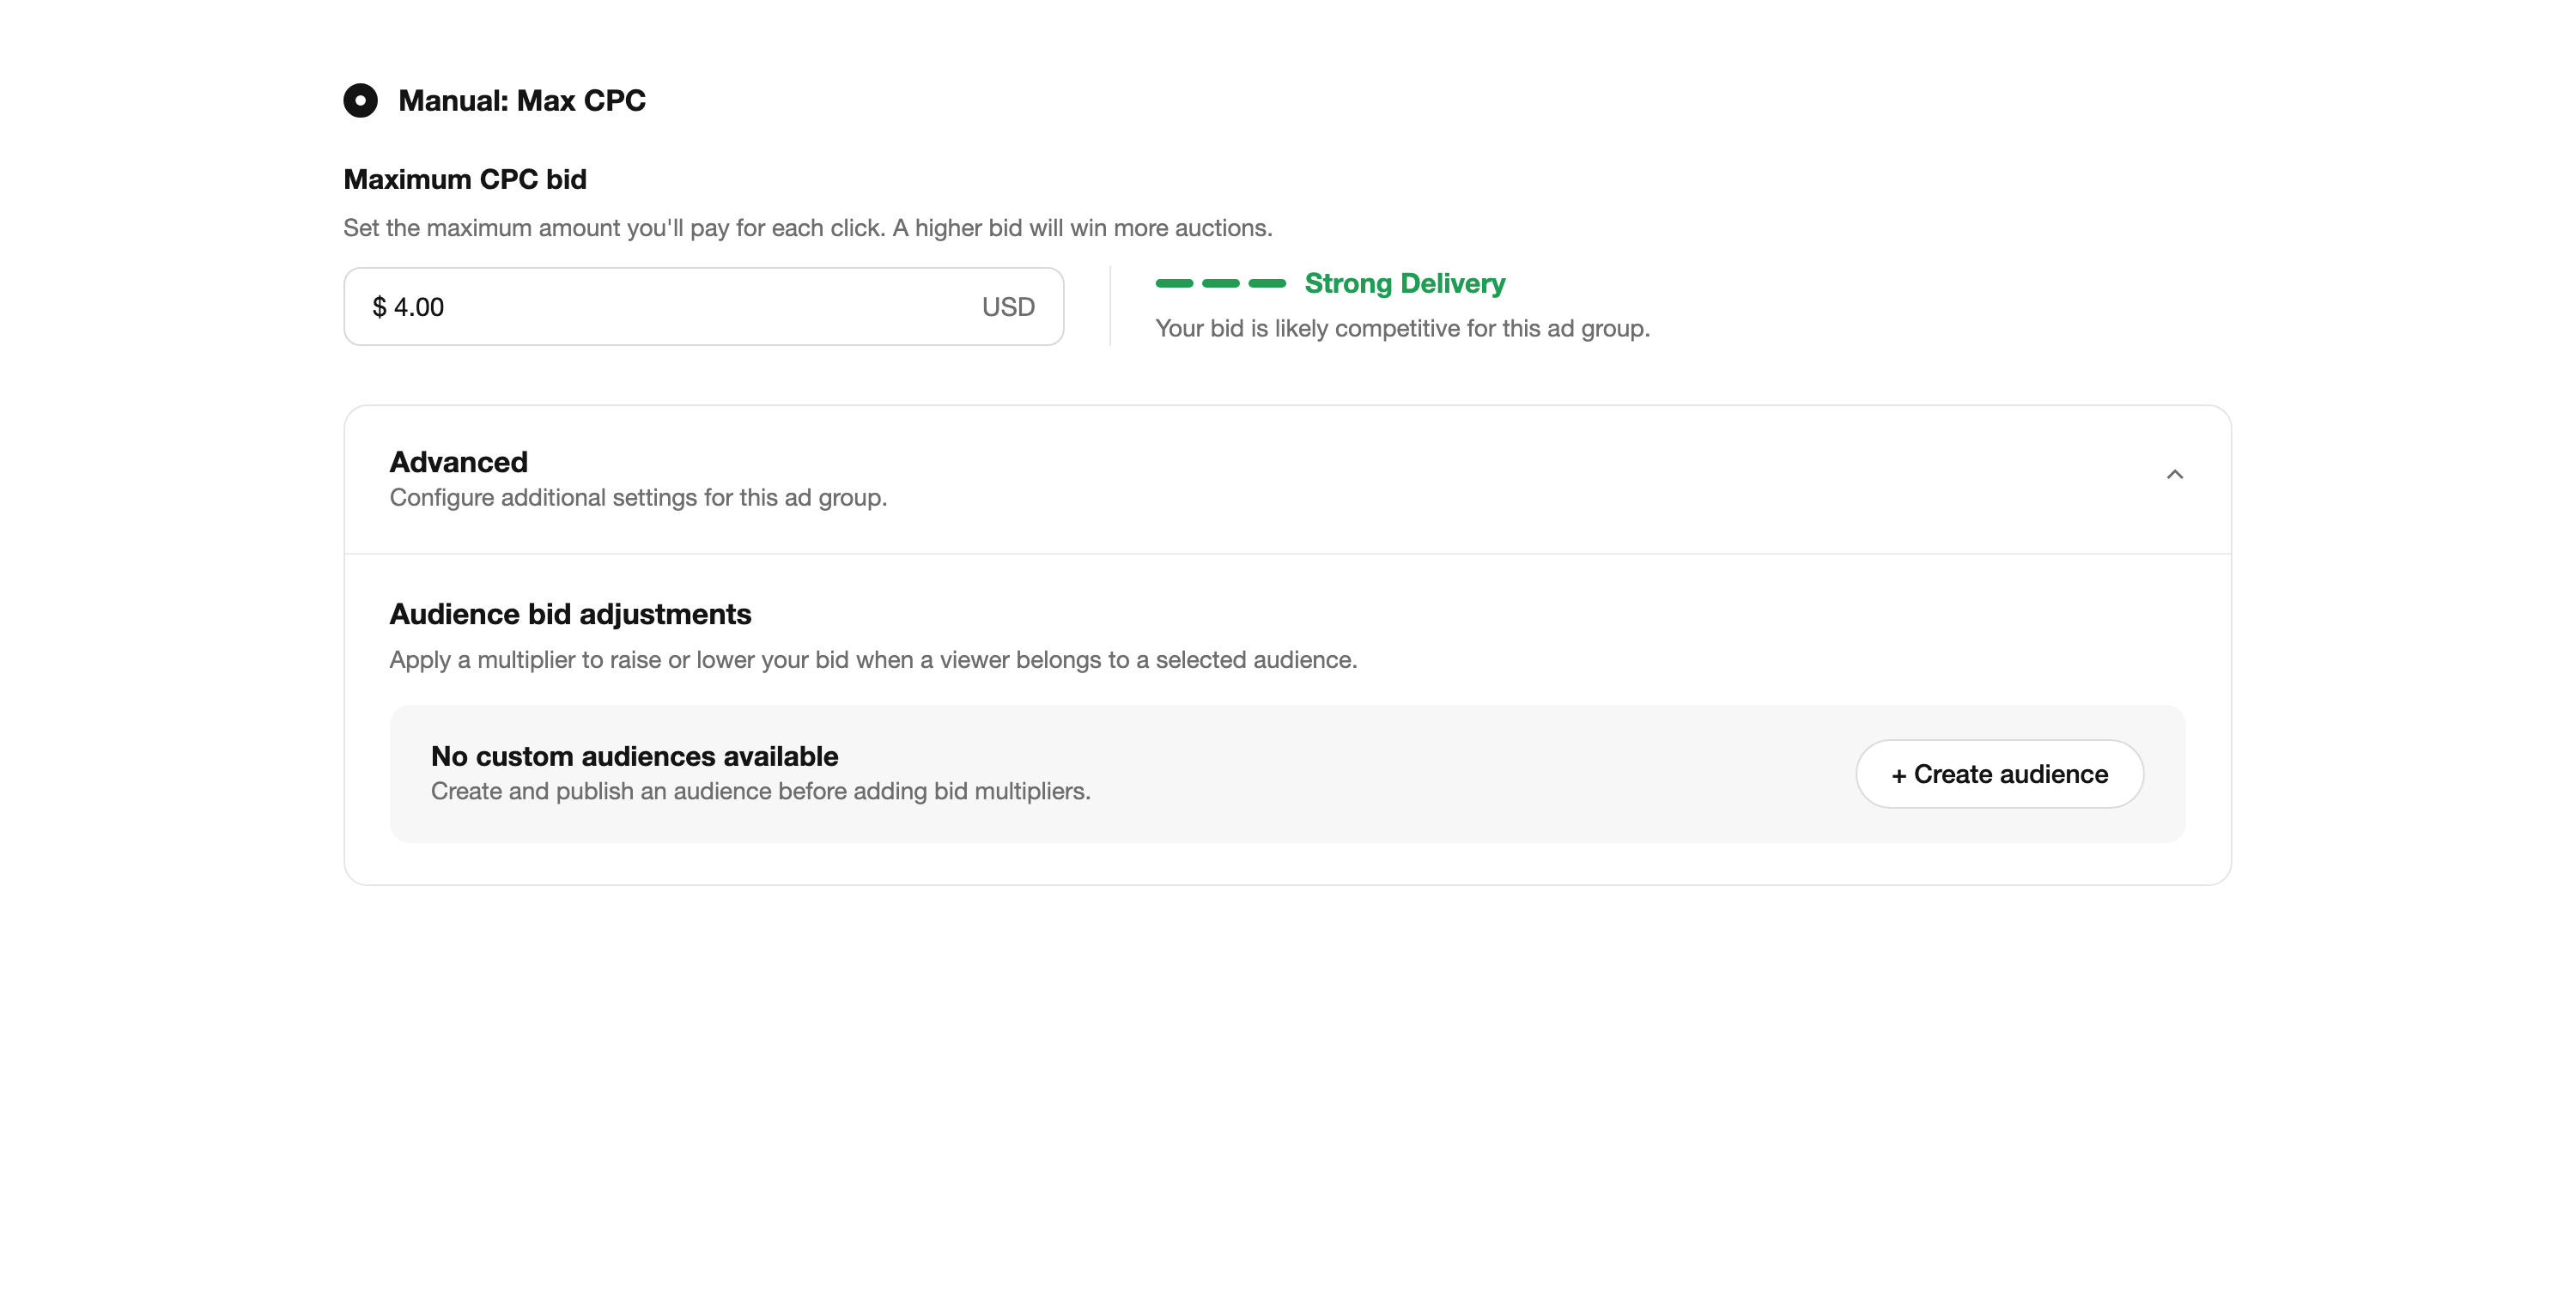Click the first green delivery bar

pyautogui.click(x=1174, y=283)
